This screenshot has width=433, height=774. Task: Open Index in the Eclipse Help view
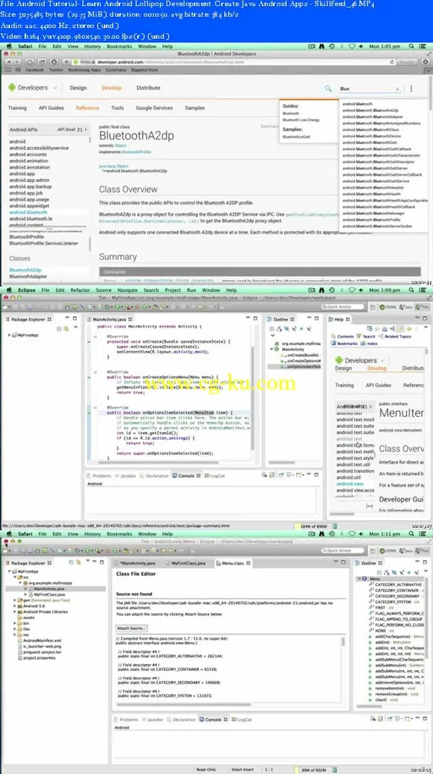369,343
